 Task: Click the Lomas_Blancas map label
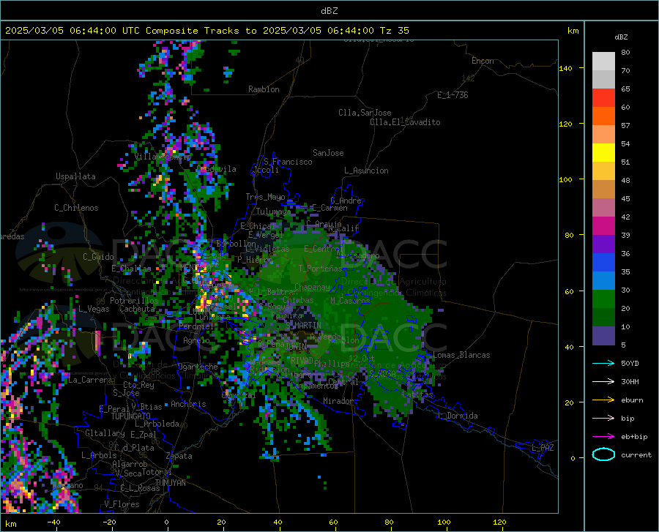[461, 355]
